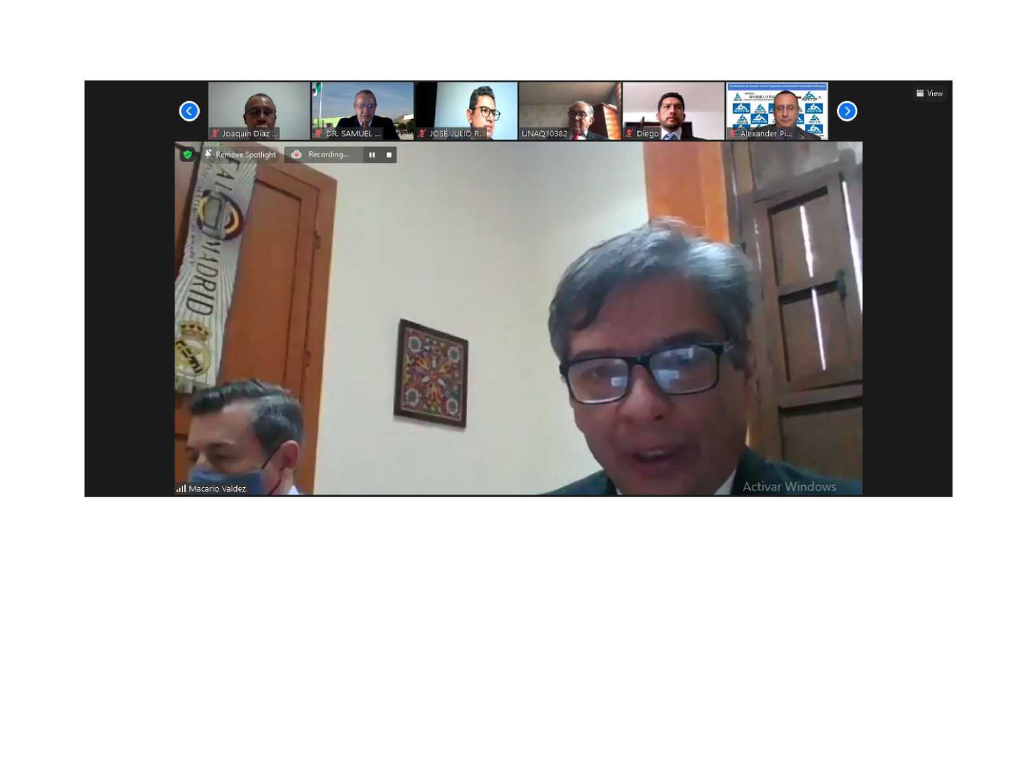This screenshot has height=783, width=1014.
Task: Stop the meeting recording
Action: (x=388, y=155)
